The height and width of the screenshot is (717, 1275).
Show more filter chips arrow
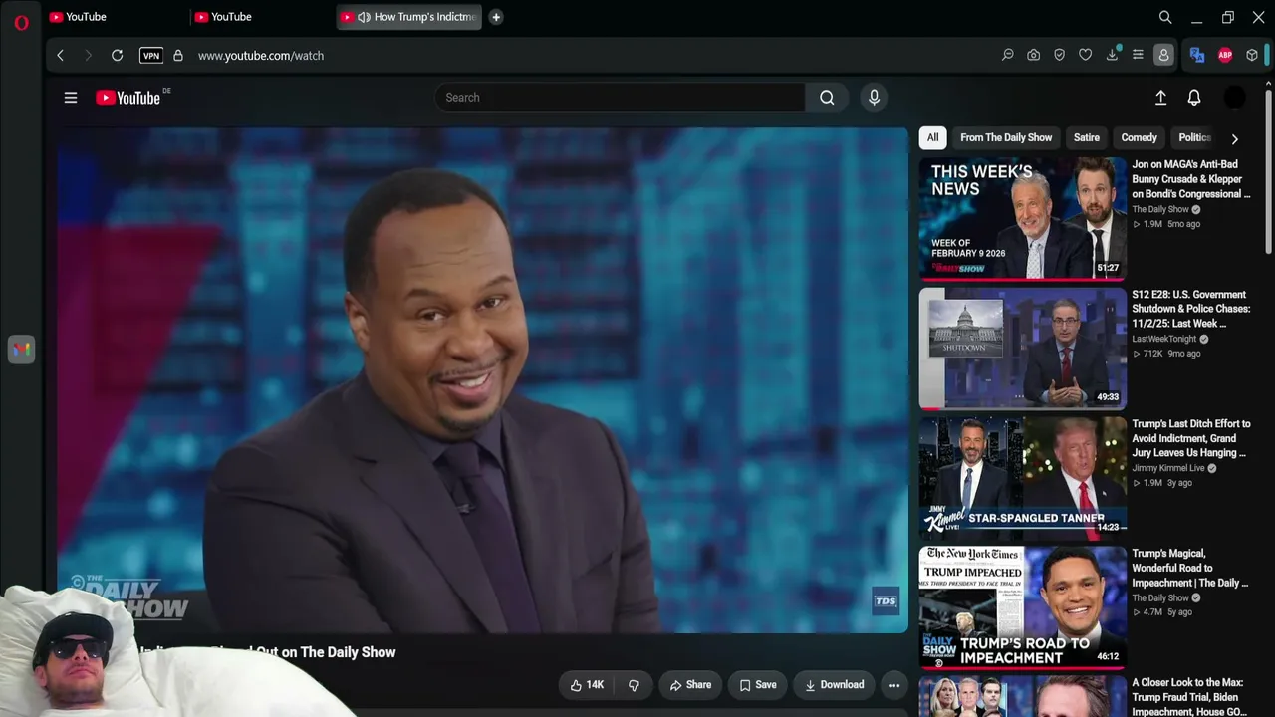pos(1235,139)
